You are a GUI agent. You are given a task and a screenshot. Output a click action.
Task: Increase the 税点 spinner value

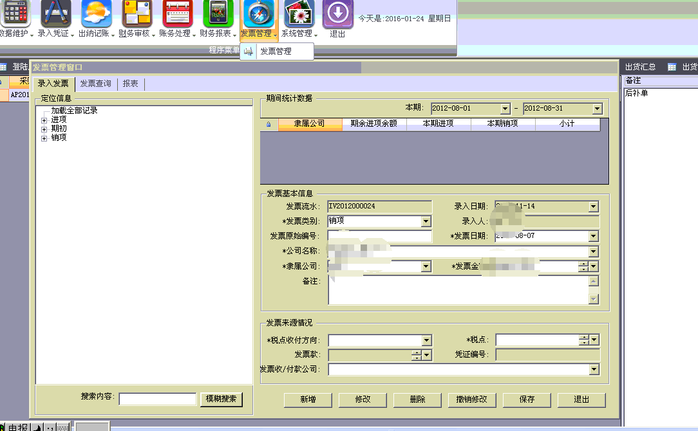pos(583,338)
